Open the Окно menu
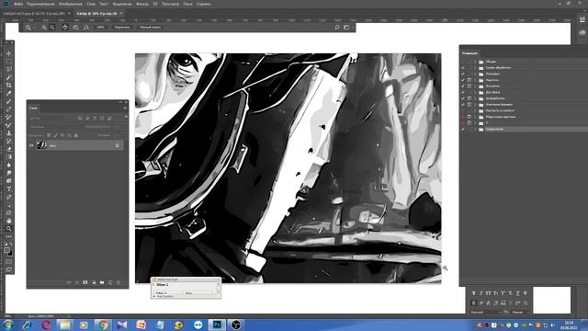The image size is (588, 331). click(x=187, y=4)
